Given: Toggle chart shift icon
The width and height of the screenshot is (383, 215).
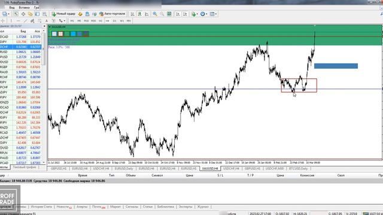Looking at the screenshot, I should coord(185,14).
